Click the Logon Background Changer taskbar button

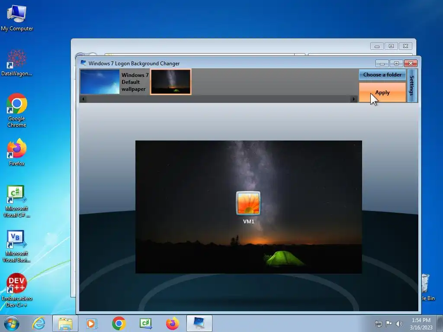tap(199, 323)
